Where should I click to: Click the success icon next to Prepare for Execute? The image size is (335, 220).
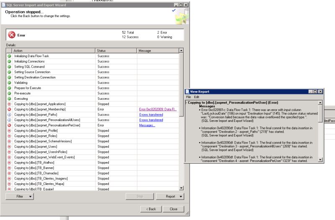click(x=9, y=88)
